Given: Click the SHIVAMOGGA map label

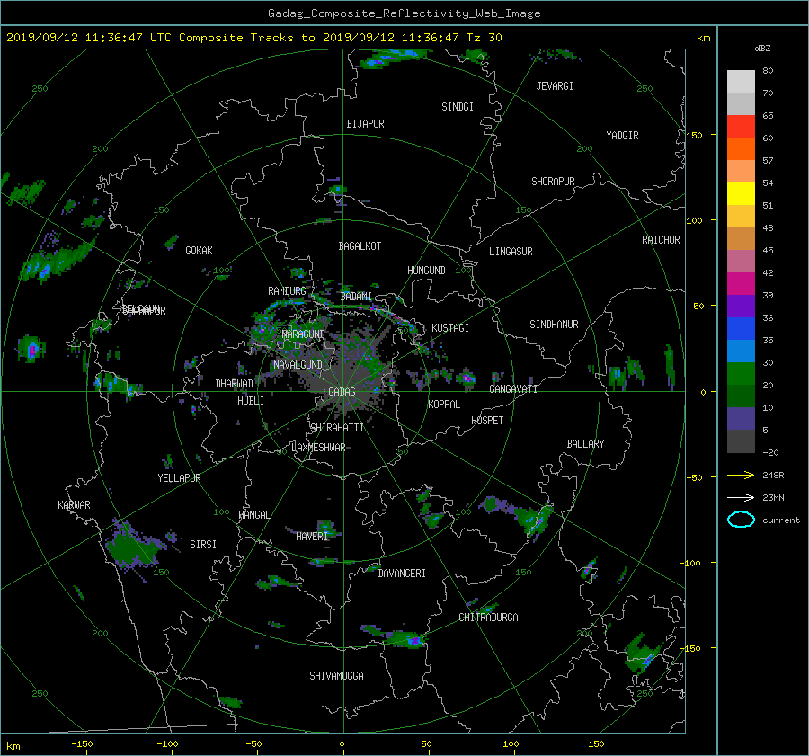Looking at the screenshot, I should [x=336, y=676].
